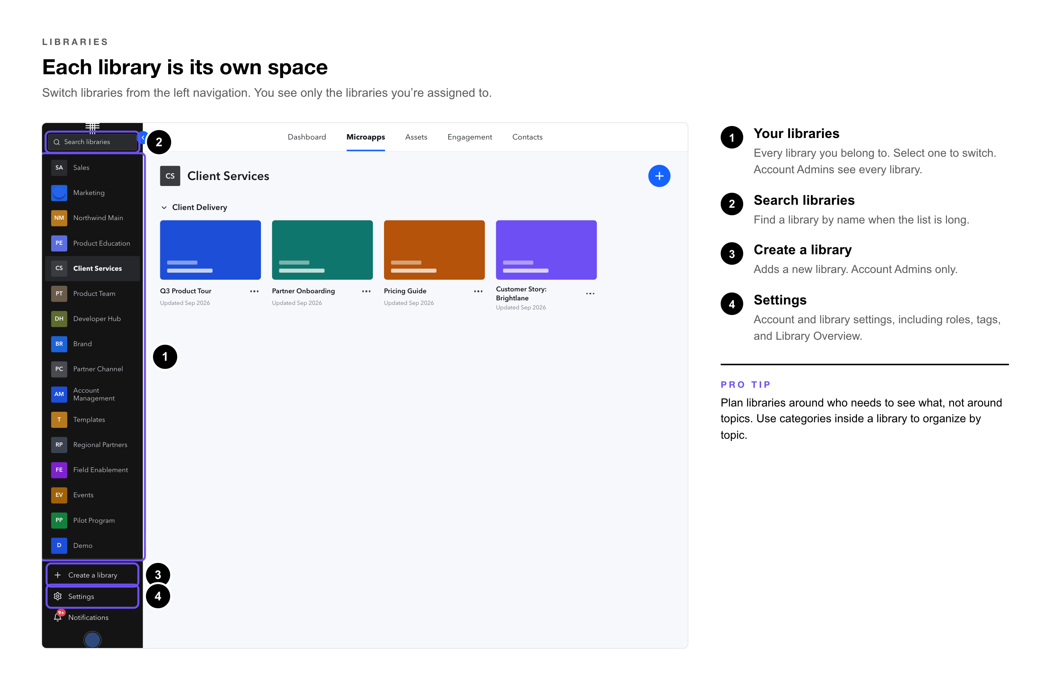Select the Microapps tab
Image resolution: width=1051 pixels, height=675 pixels.
pos(365,137)
